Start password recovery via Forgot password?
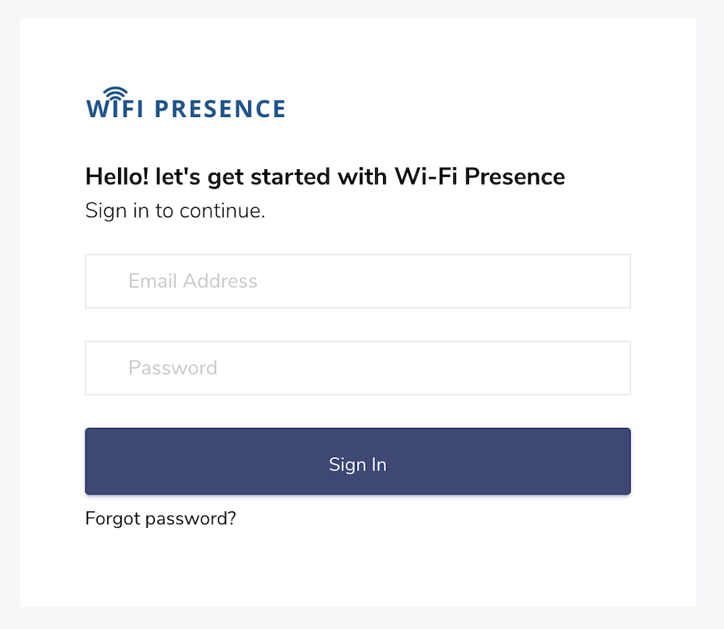Image resolution: width=724 pixels, height=629 pixels. click(161, 519)
